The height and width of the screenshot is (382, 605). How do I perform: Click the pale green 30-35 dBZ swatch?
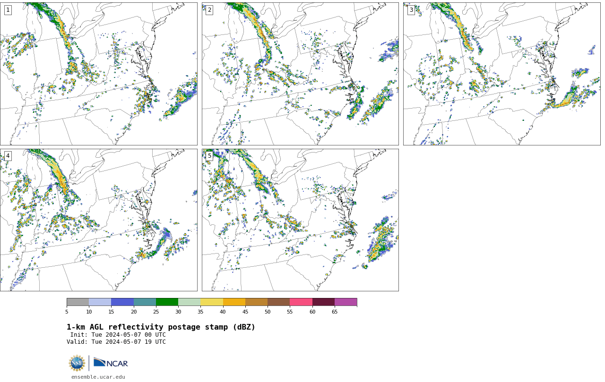(x=189, y=302)
